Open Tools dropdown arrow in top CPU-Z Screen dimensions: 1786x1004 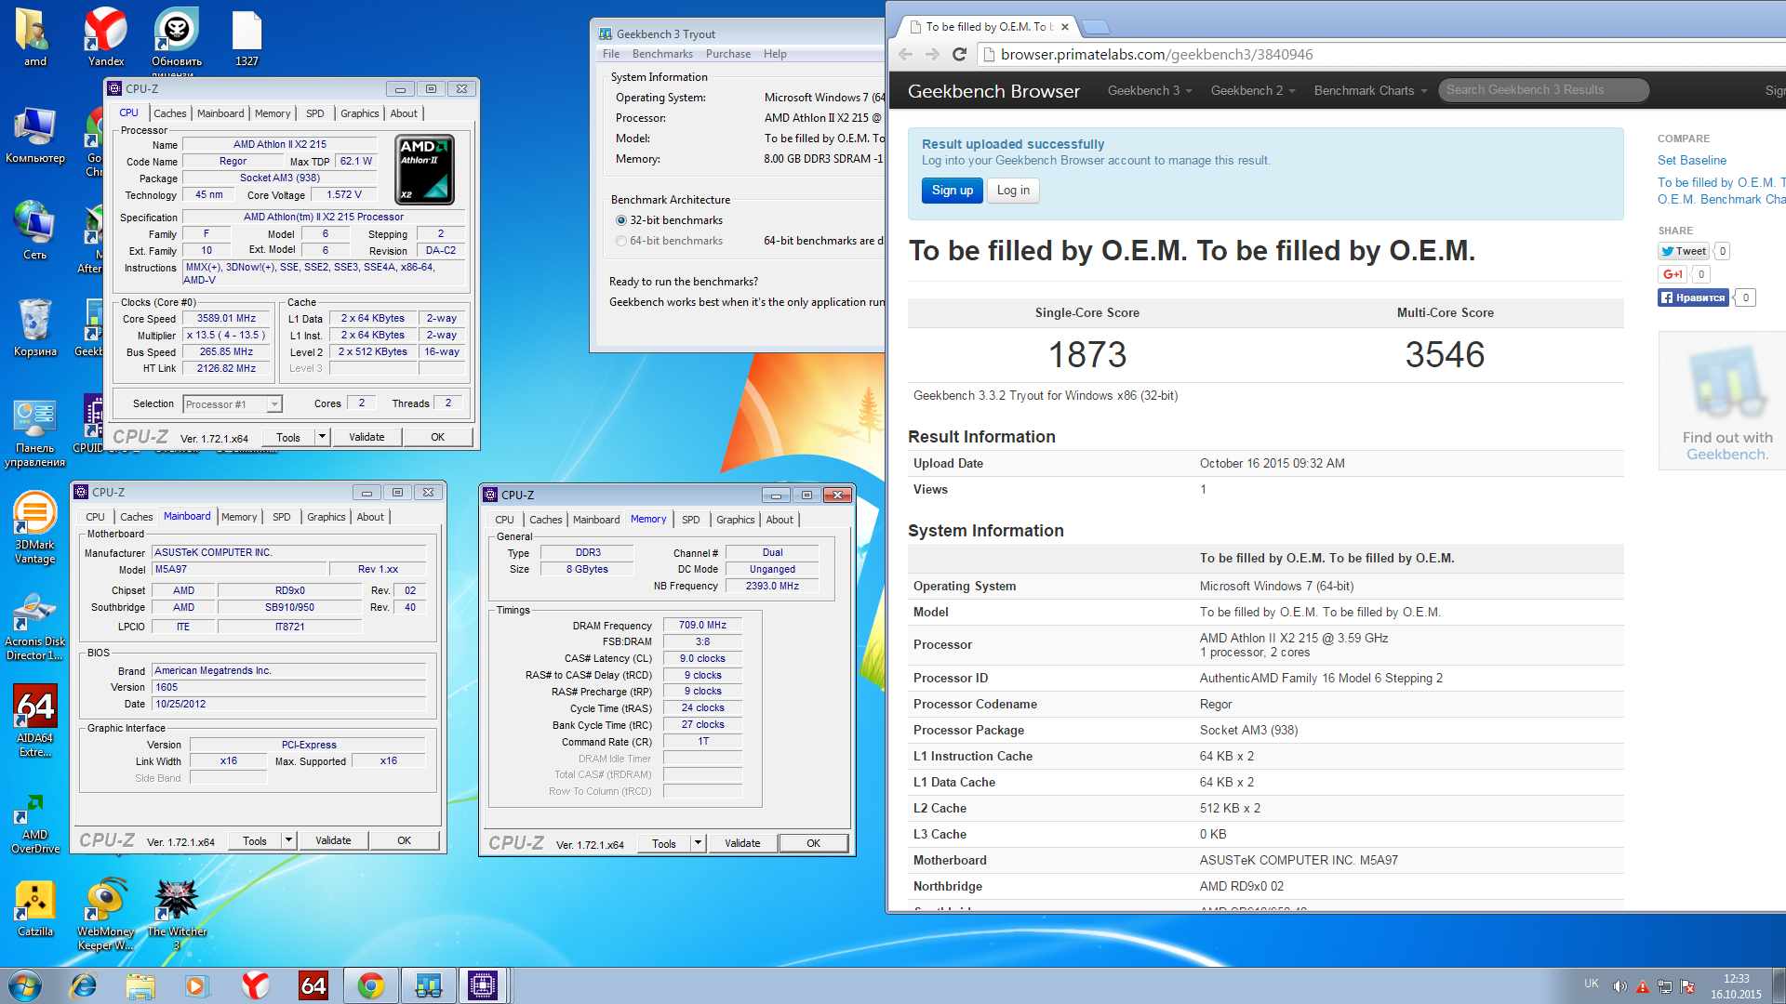[x=322, y=437]
